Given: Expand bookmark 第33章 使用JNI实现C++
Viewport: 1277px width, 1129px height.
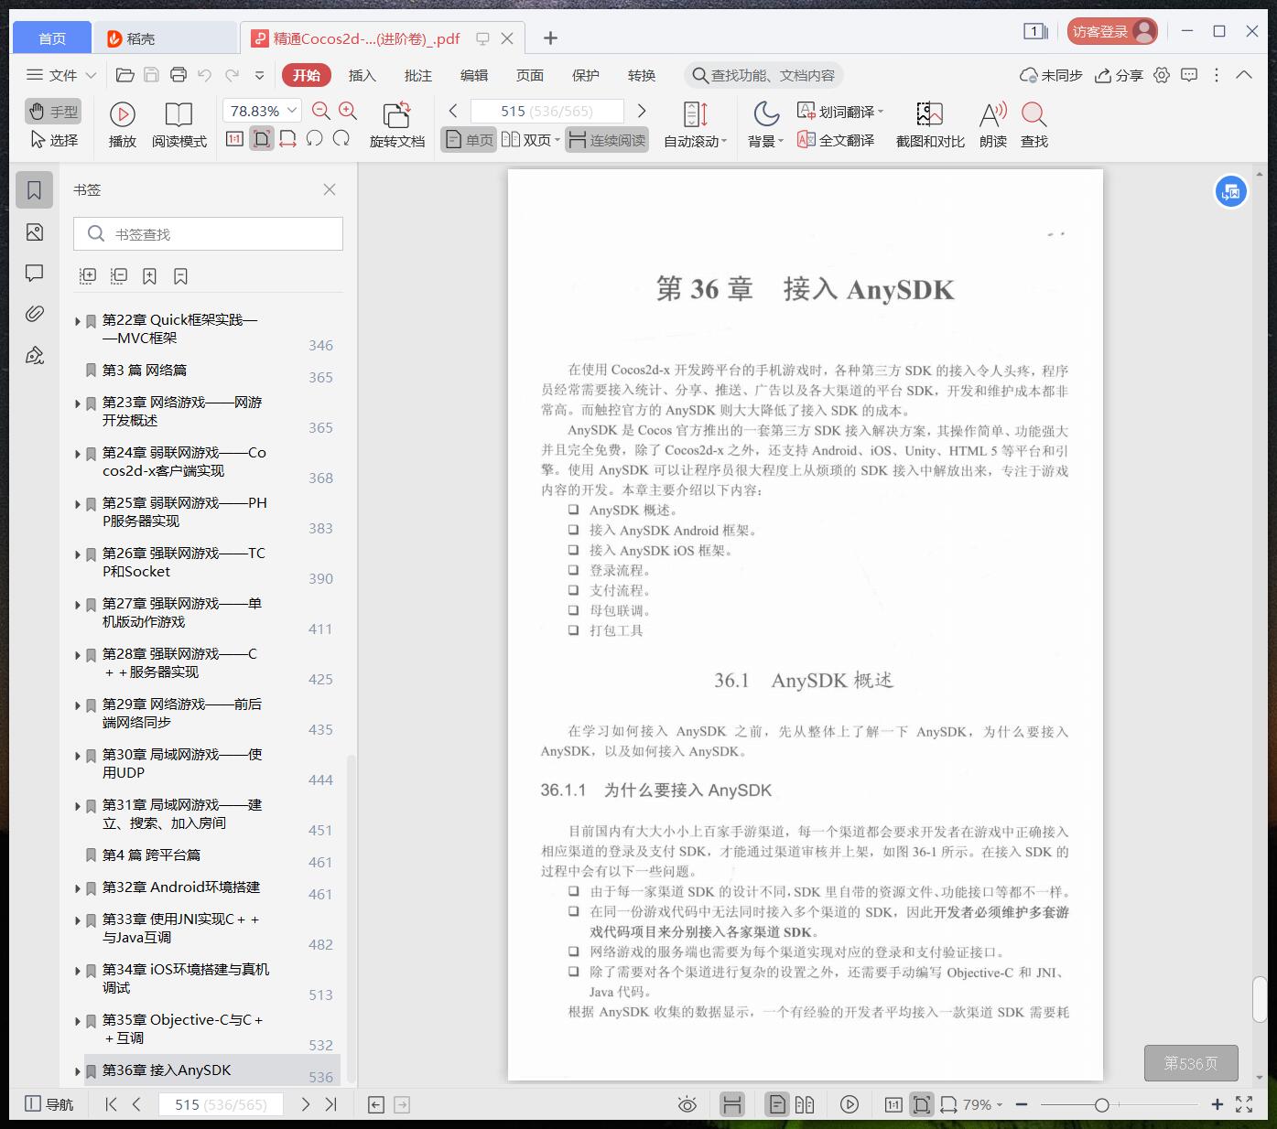Looking at the screenshot, I should 78,920.
